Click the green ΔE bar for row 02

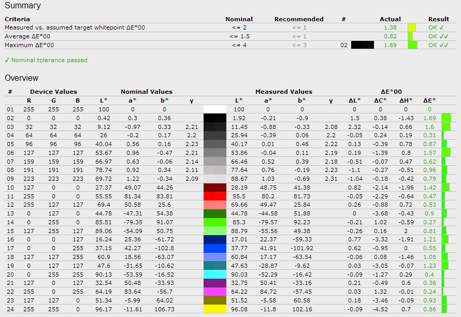point(446,118)
